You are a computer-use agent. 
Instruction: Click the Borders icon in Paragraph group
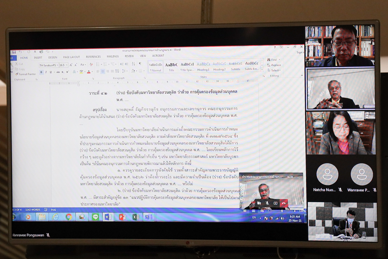coord(141,71)
